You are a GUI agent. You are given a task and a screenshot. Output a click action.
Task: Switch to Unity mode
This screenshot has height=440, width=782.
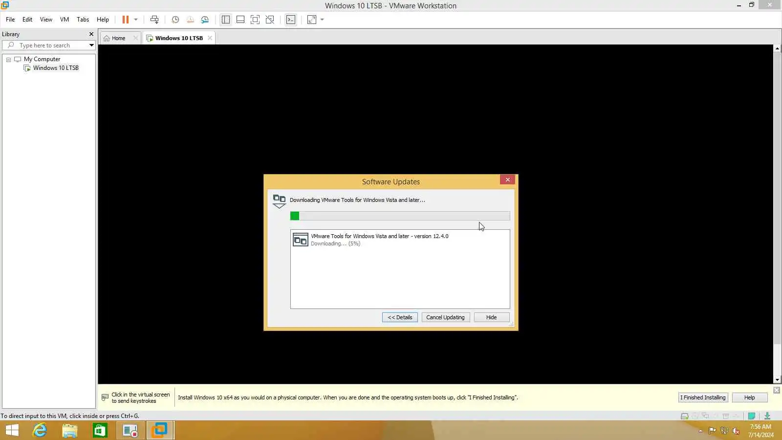[x=270, y=20]
